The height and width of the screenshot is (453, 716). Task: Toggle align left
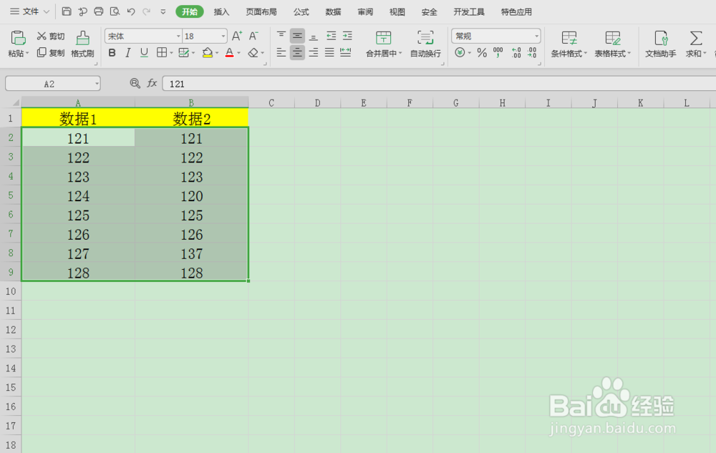point(281,52)
